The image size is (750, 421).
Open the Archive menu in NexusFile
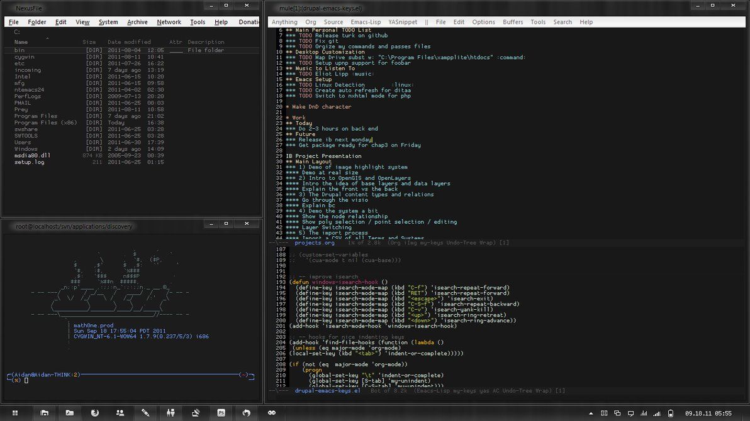pos(137,22)
